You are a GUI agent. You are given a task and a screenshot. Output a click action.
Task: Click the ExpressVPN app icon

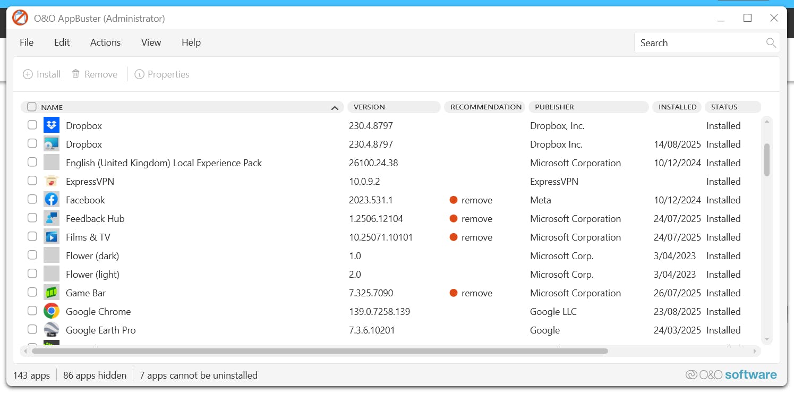click(52, 182)
